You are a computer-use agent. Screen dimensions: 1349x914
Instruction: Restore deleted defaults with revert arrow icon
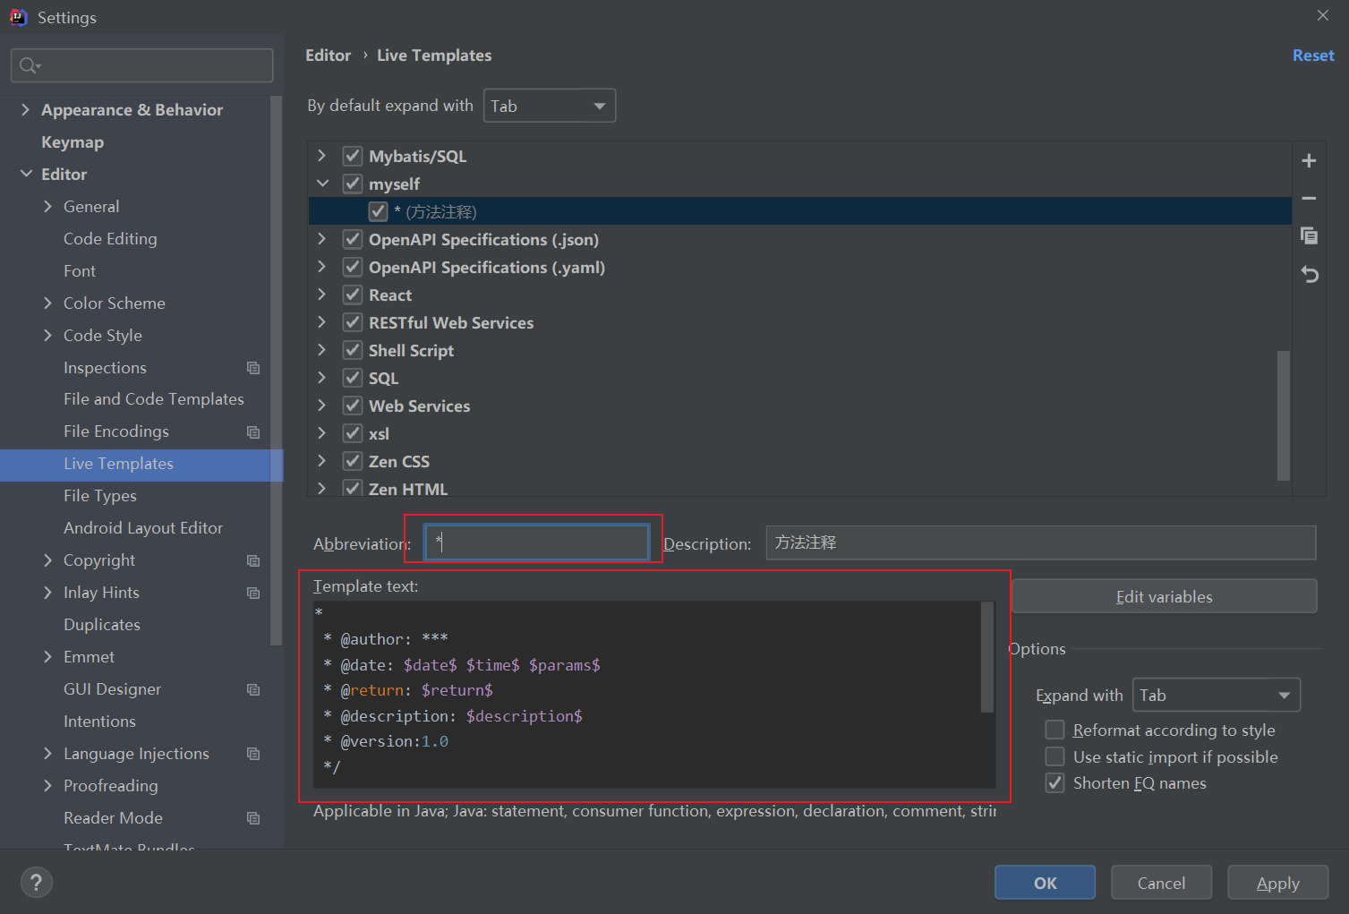point(1310,274)
